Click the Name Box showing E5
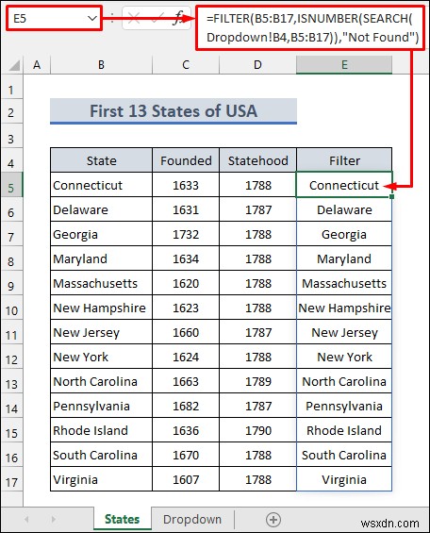430x533 pixels. [54, 18]
